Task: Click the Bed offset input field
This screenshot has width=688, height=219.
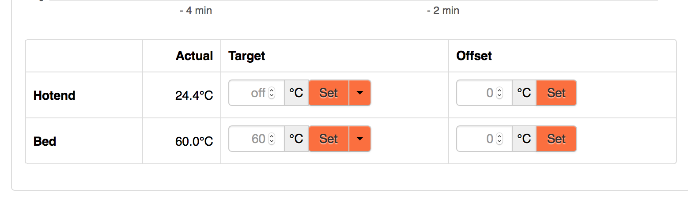Action: coord(477,139)
